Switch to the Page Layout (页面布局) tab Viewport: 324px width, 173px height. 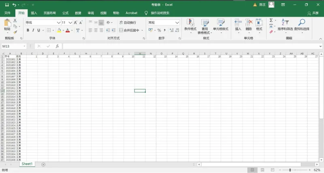(x=49, y=13)
